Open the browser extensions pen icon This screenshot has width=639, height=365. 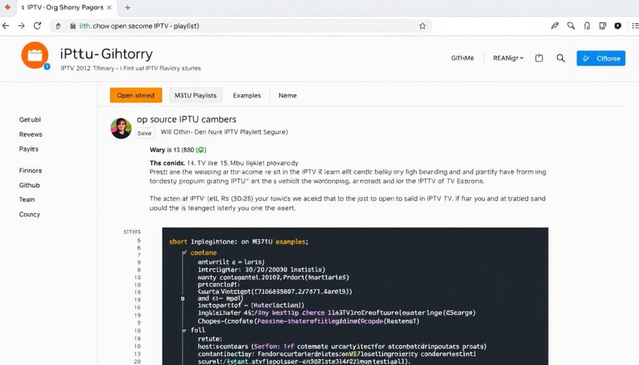(x=555, y=26)
